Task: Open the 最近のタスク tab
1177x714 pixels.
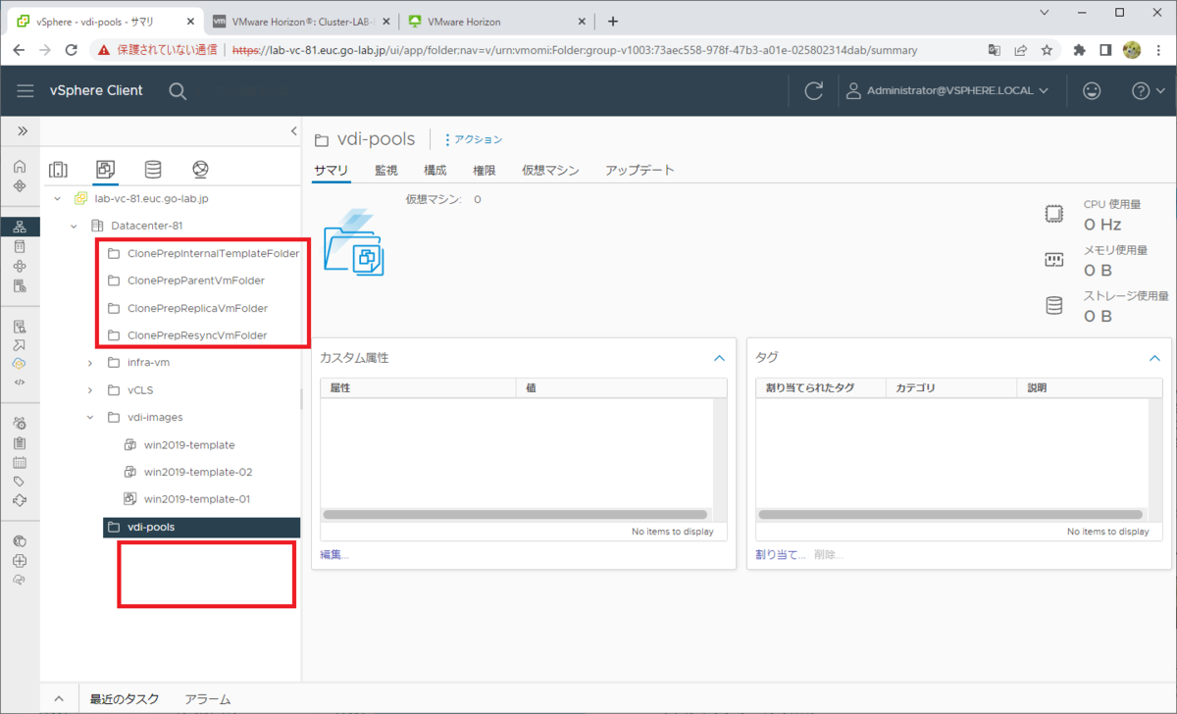Action: pyautogui.click(x=124, y=699)
